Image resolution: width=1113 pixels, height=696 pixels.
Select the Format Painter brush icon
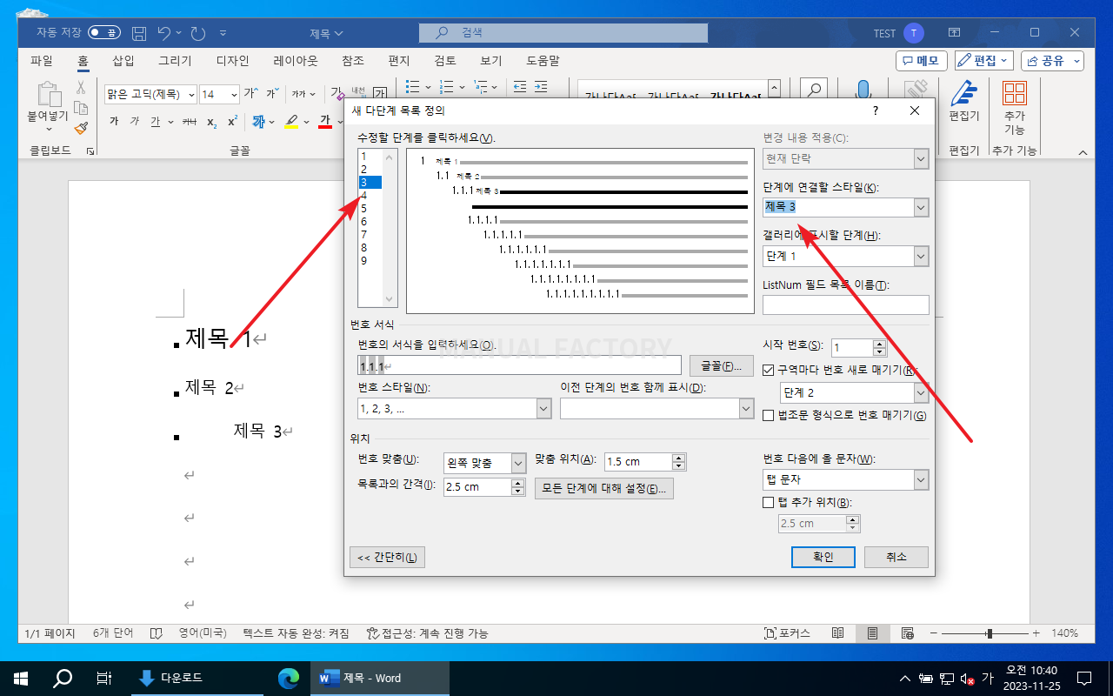(x=81, y=128)
